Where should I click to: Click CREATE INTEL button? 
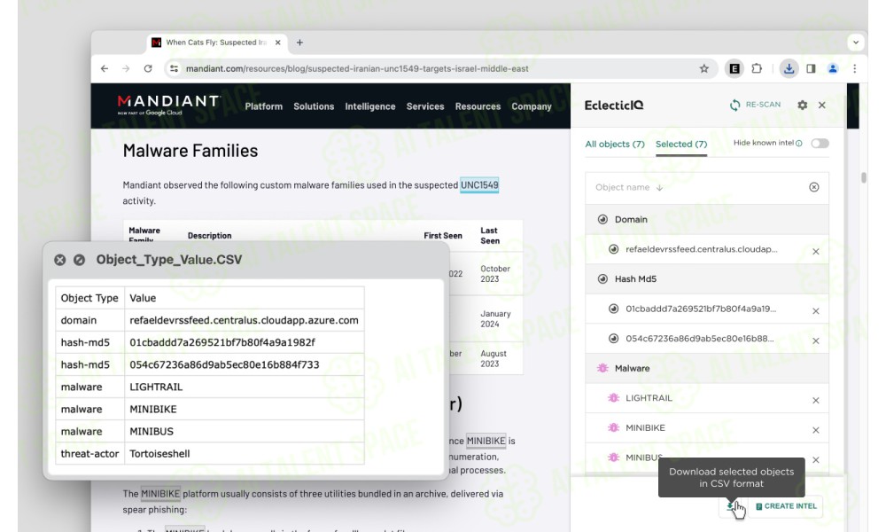click(x=786, y=506)
